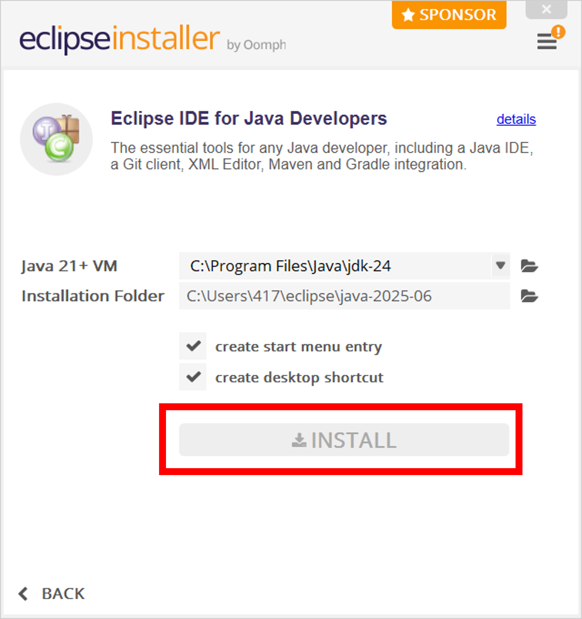
Task: Expand the Java VM dropdown arrow
Action: 500,266
